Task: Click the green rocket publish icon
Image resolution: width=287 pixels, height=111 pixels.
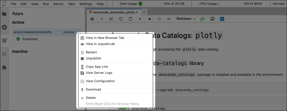Action: pos(203,19)
